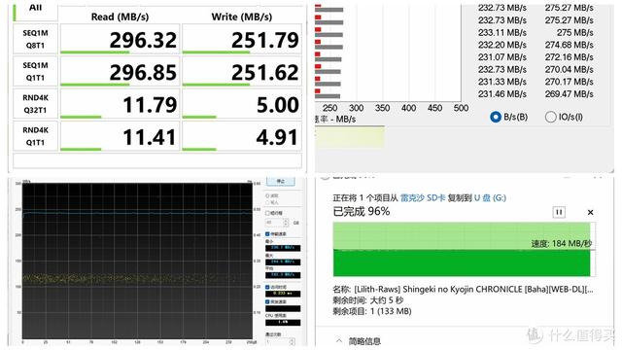Enable the short stroke checkbox
622x350 pixels.
[x=268, y=213]
